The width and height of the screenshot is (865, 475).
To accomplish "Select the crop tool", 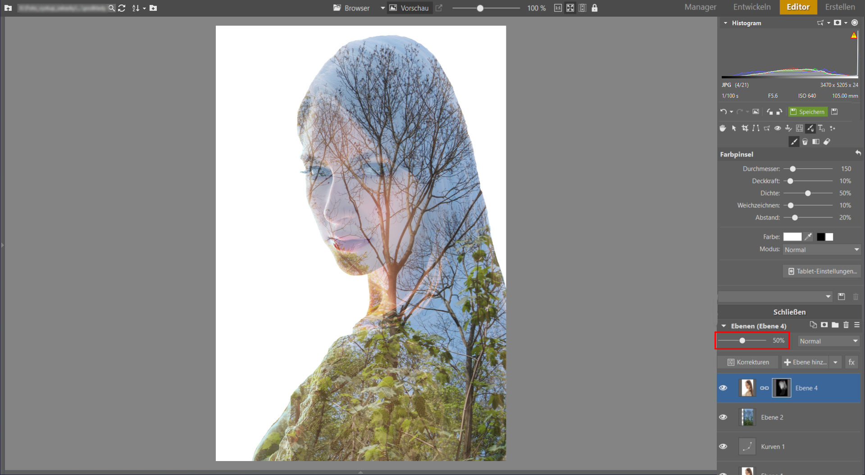I will 745,128.
